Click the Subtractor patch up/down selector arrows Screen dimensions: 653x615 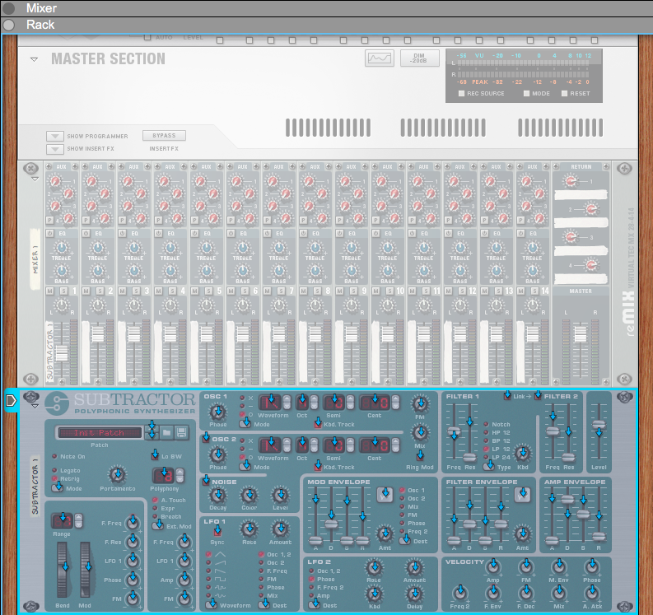152,432
